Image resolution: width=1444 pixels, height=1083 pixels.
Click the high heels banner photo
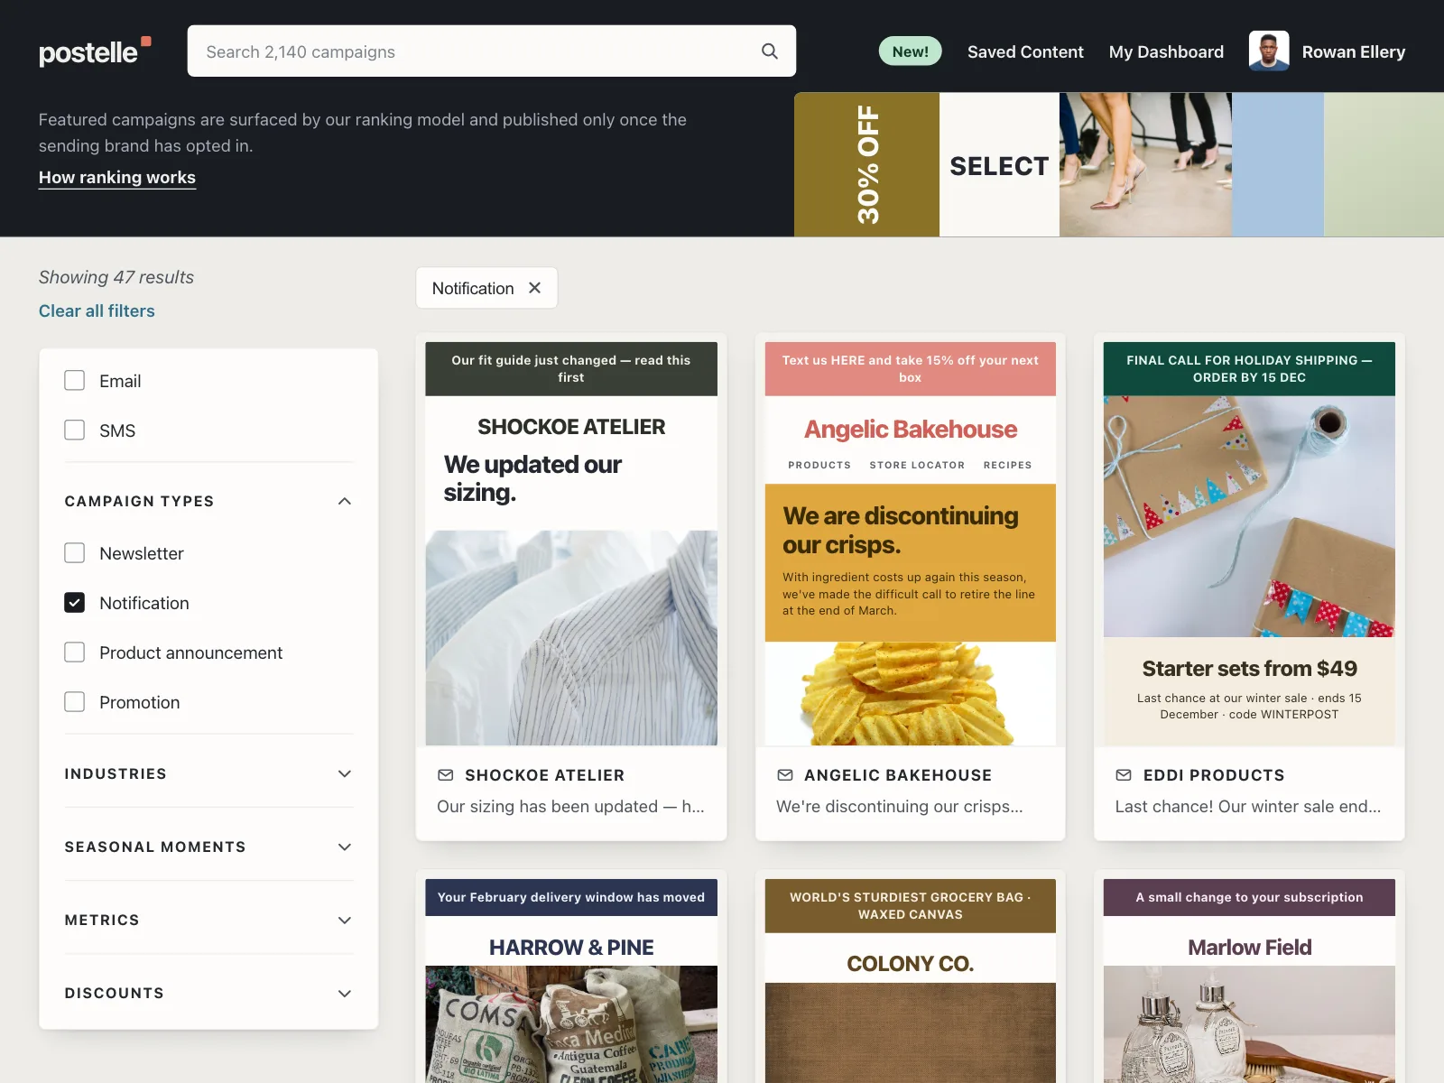tap(1145, 164)
